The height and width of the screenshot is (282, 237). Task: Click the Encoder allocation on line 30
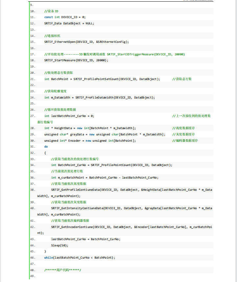[90, 141]
